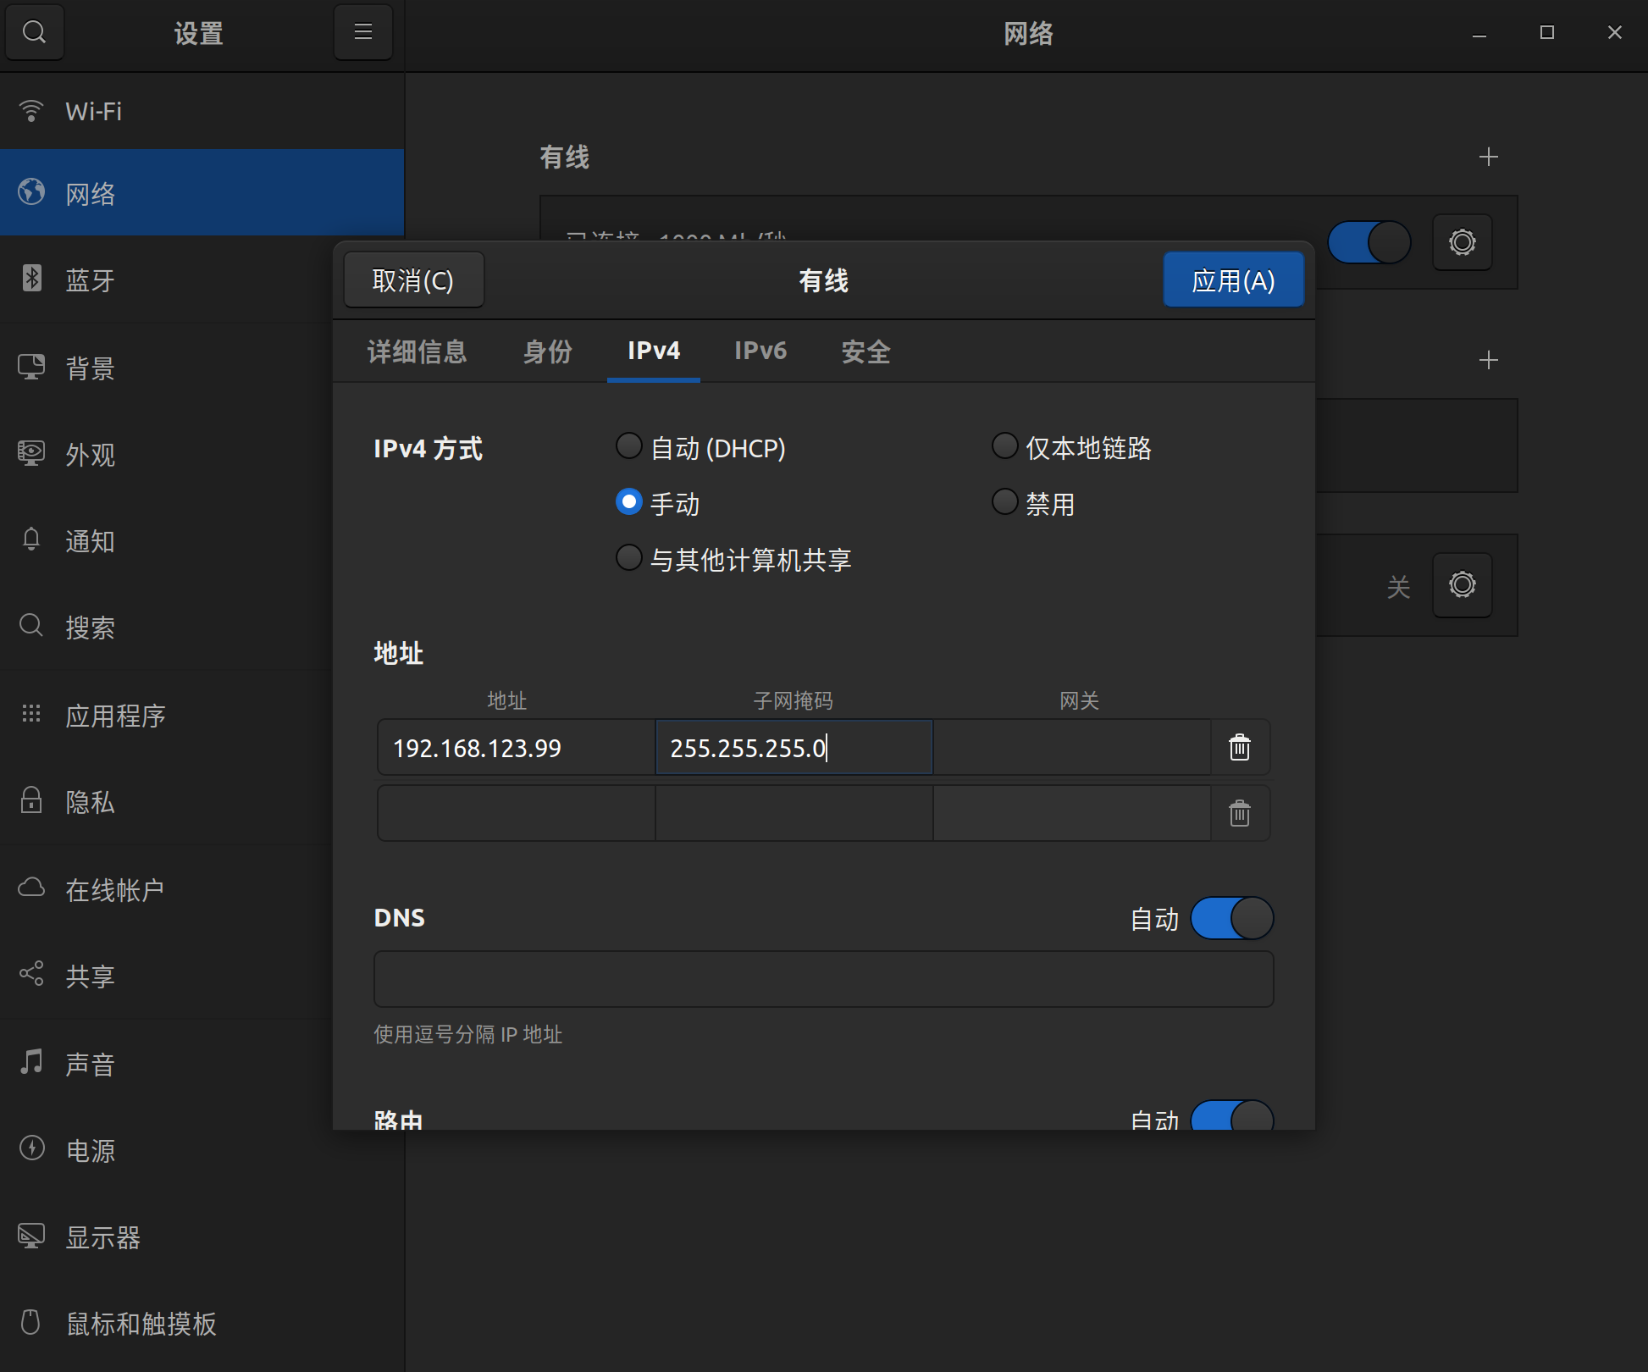Add a new wired connection with plus
The width and height of the screenshot is (1648, 1372).
click(1488, 157)
